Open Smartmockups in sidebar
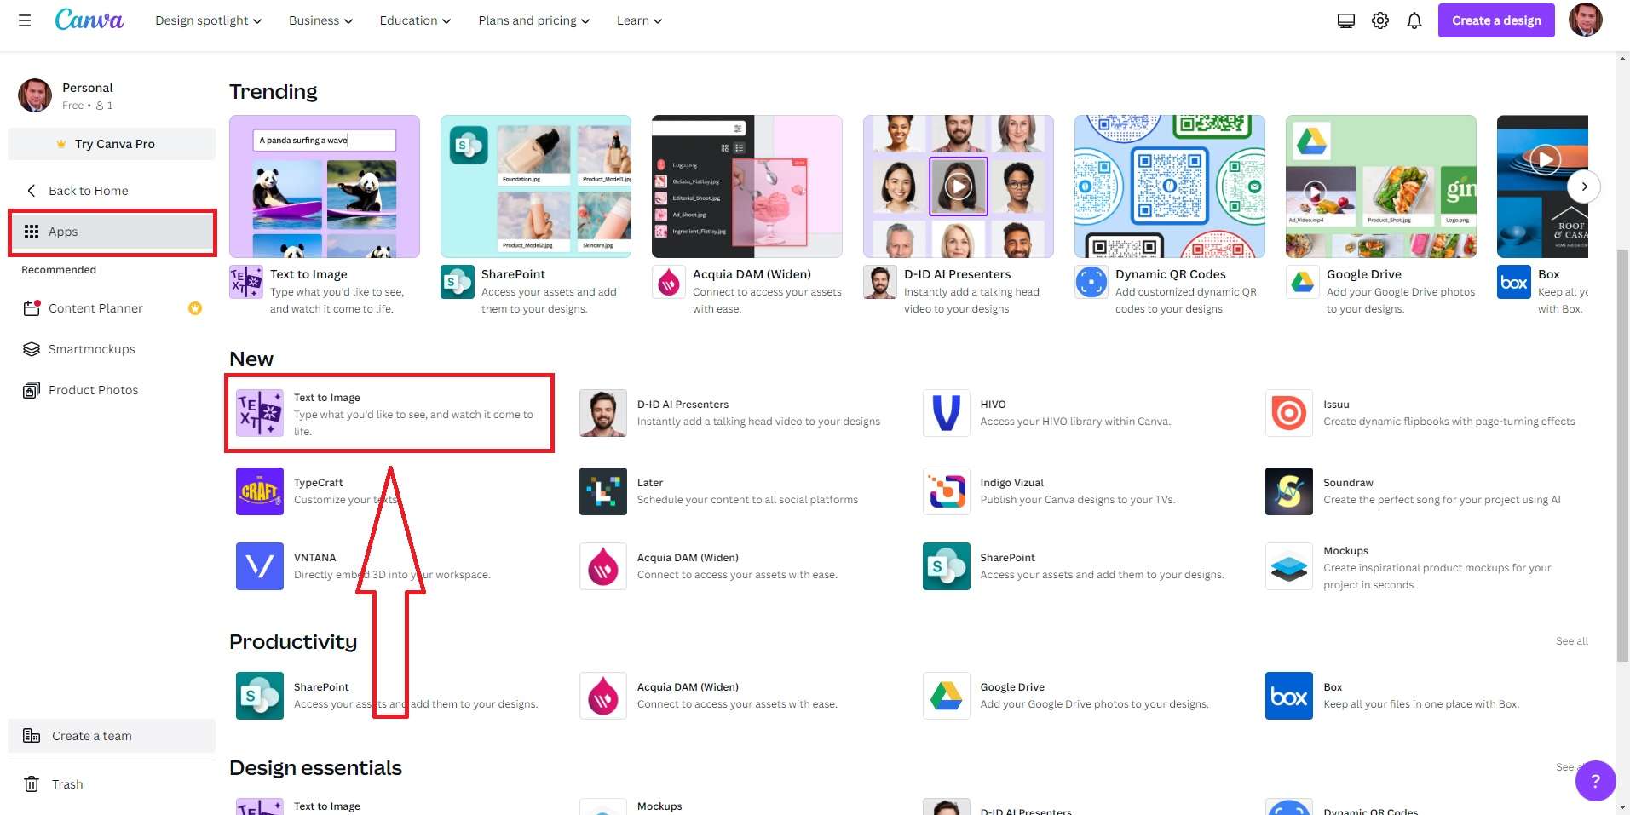1630x815 pixels. [x=112, y=349]
